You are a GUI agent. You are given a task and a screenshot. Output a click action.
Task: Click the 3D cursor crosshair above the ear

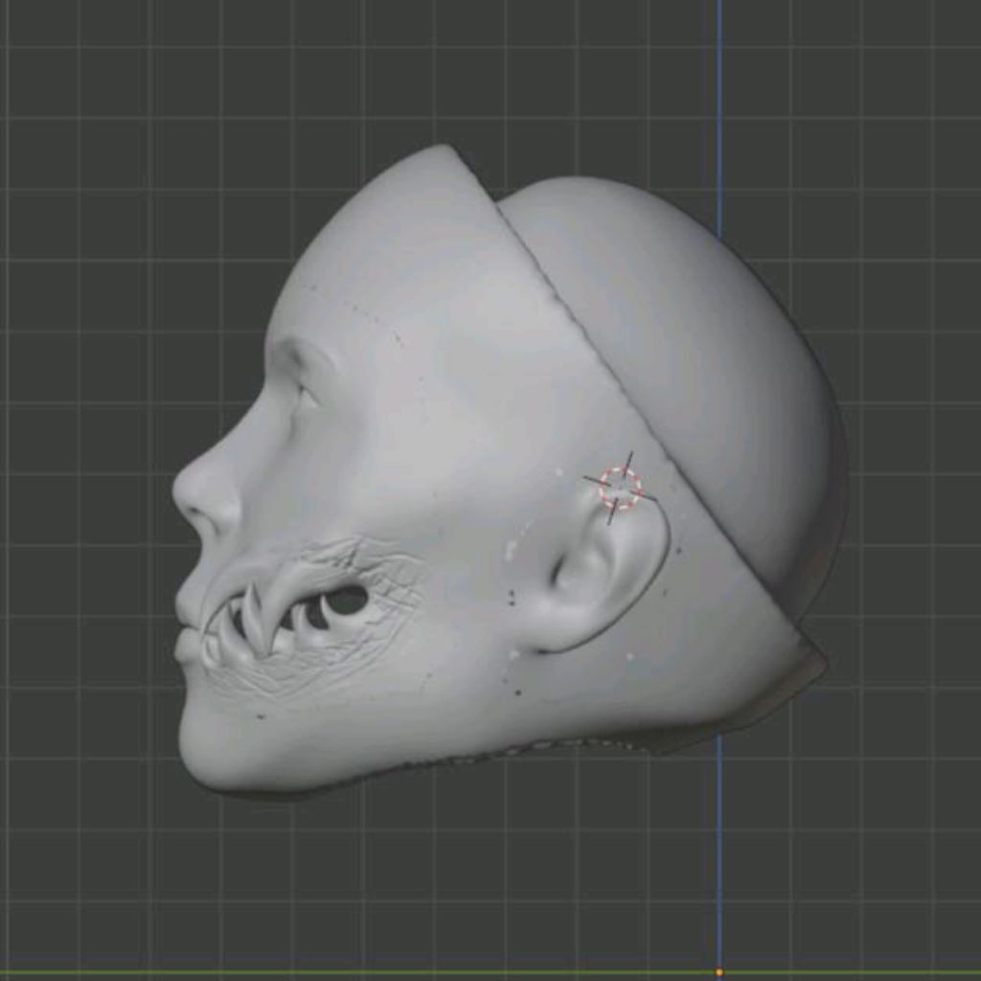[x=620, y=488]
